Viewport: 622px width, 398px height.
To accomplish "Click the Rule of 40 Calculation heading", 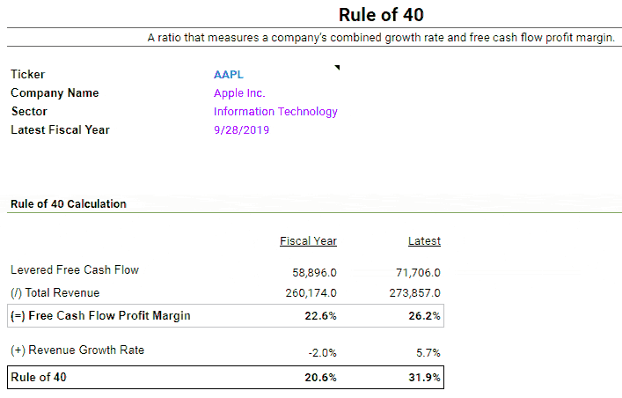I will point(69,203).
